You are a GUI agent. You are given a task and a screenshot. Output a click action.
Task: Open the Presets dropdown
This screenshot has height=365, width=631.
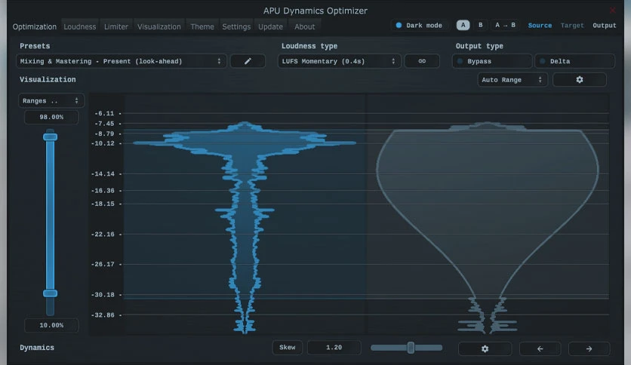[x=121, y=61]
